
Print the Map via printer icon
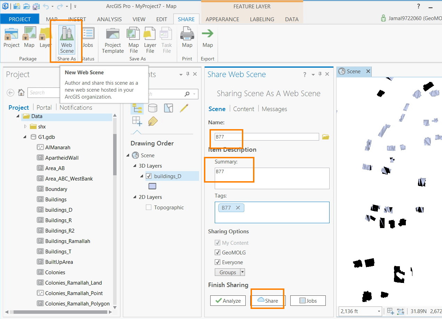(x=187, y=37)
